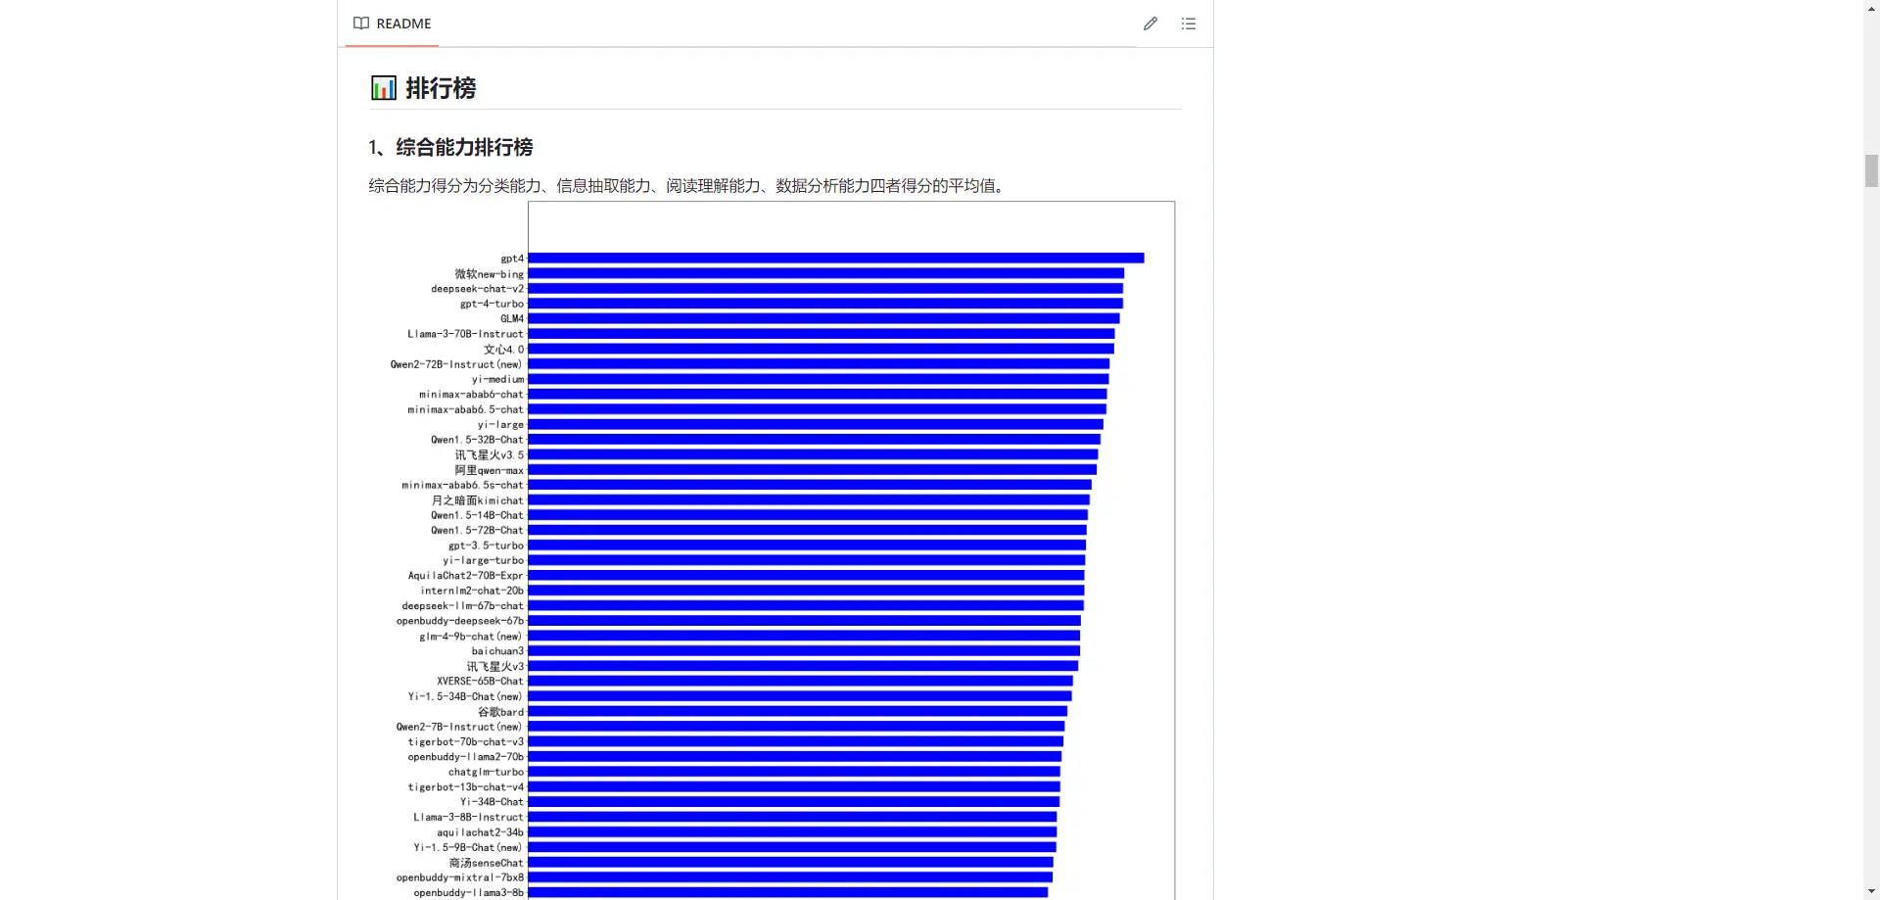This screenshot has height=900, width=1880.
Task: Click the internlm2-chat-20b chart label
Action: 472,591
